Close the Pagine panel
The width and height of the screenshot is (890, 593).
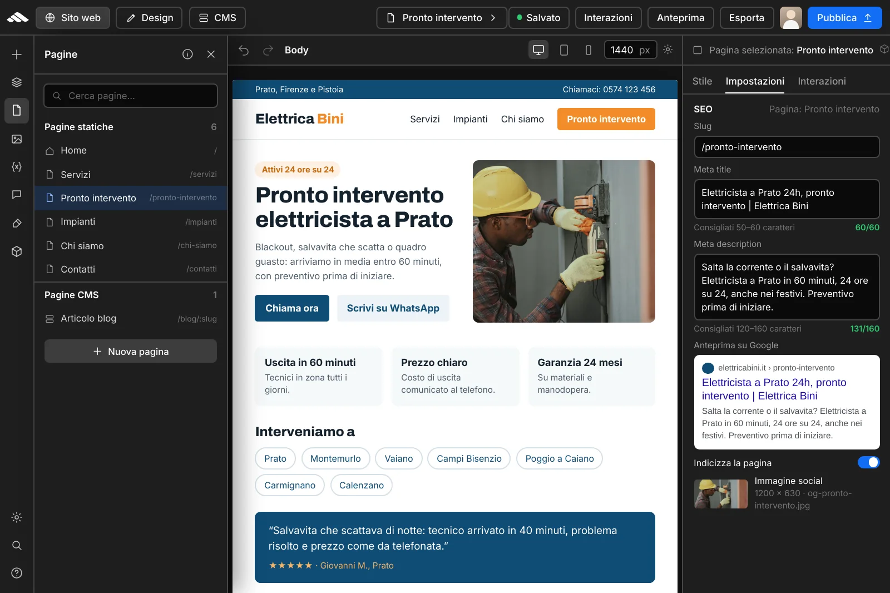click(x=211, y=54)
